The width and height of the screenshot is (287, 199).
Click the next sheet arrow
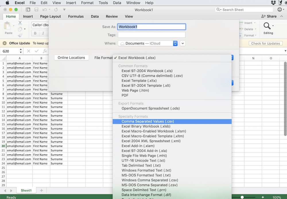point(11,191)
